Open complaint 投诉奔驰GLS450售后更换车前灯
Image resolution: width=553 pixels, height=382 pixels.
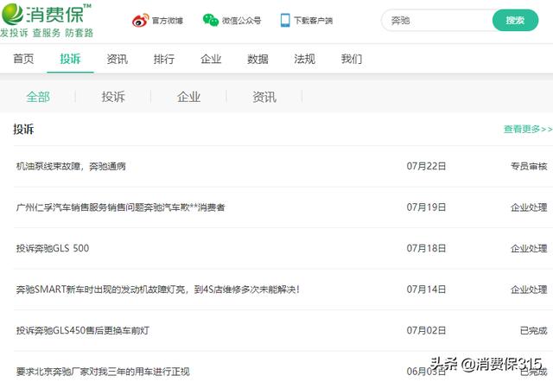tap(83, 330)
